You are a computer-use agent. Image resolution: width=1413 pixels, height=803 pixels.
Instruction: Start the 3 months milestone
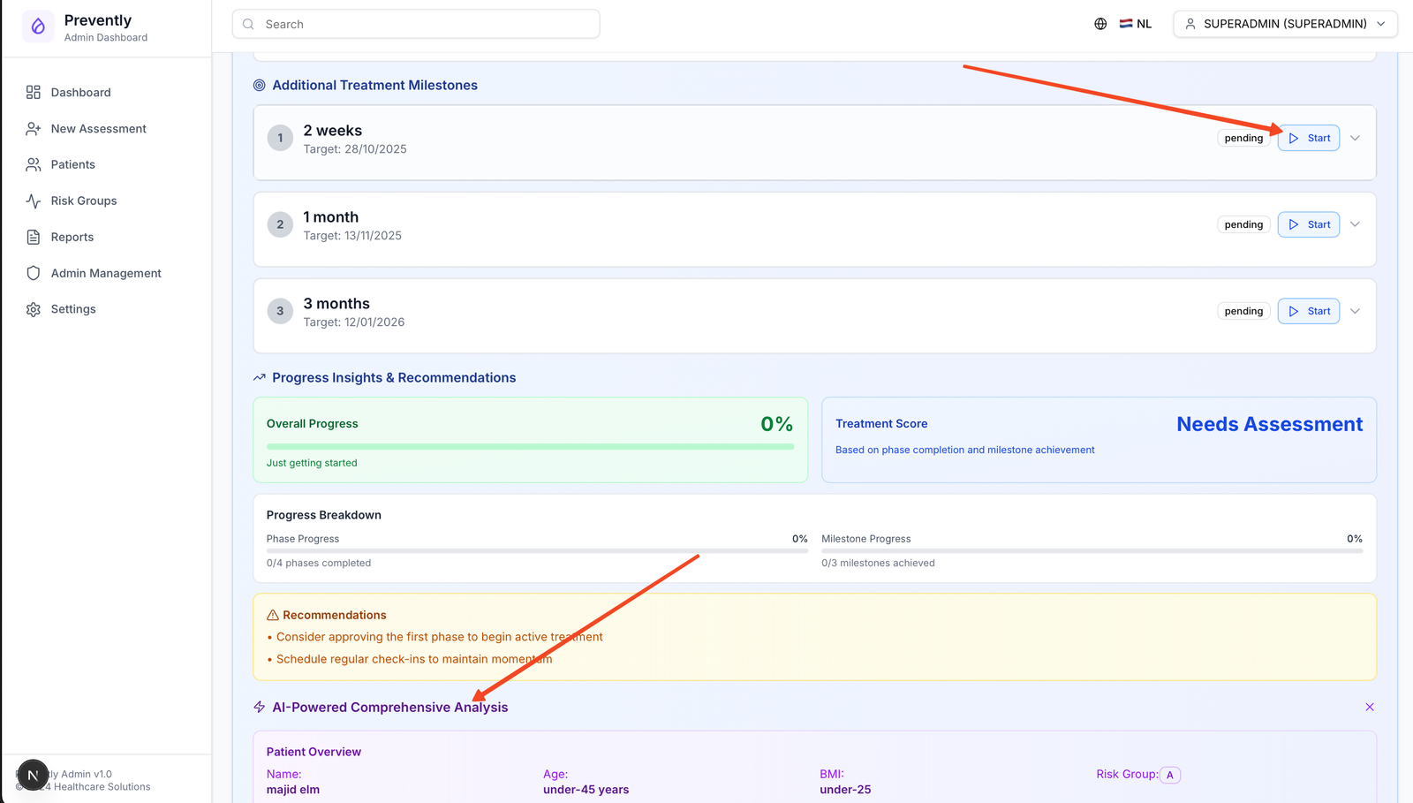[1308, 311]
